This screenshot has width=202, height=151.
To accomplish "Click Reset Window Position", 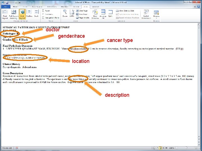I will point(127,18).
